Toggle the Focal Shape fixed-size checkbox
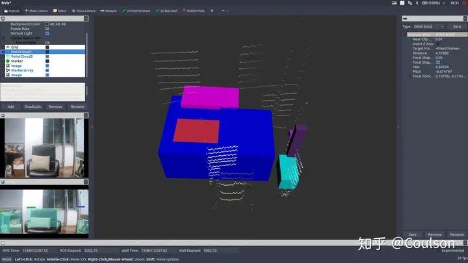Image resolution: width=468 pixels, height=263 pixels. tap(438, 62)
